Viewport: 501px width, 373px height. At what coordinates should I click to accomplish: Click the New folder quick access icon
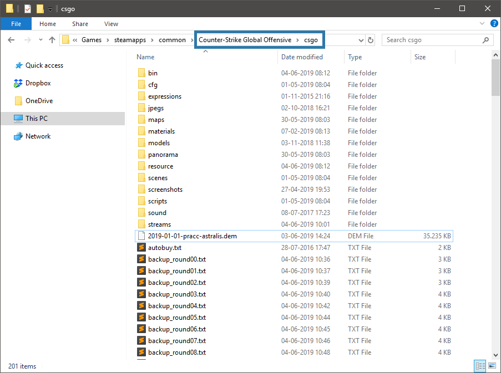[40, 9]
